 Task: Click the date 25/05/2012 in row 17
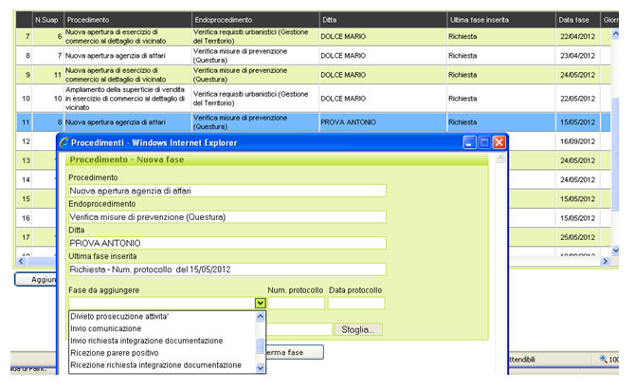pos(577,237)
